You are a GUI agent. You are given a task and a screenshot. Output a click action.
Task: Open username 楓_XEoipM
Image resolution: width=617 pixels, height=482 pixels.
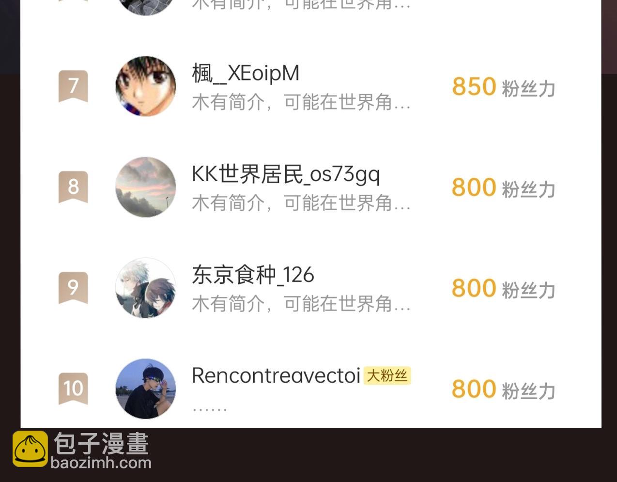click(x=246, y=74)
